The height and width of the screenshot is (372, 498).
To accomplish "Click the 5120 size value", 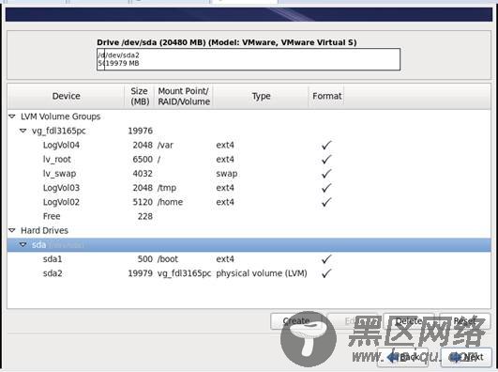I will point(143,202).
